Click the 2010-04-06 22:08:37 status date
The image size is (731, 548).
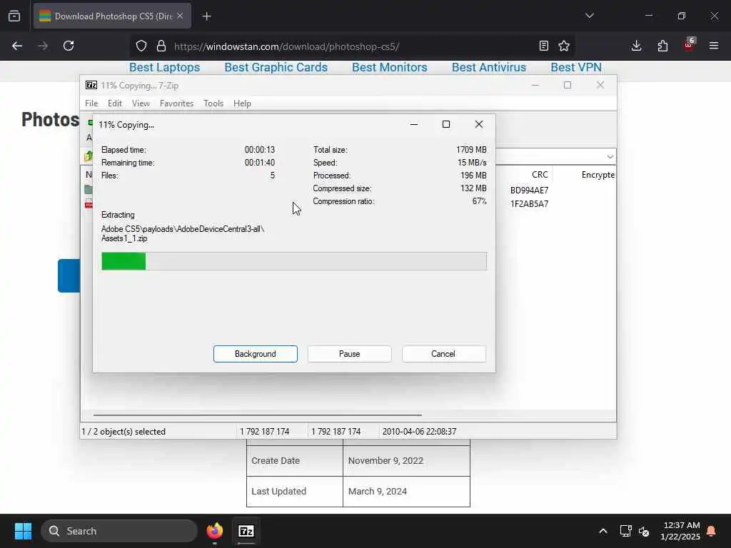pyautogui.click(x=419, y=432)
